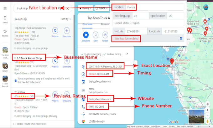
Task: Click the calendar appointment icon
Action: [83, 82]
